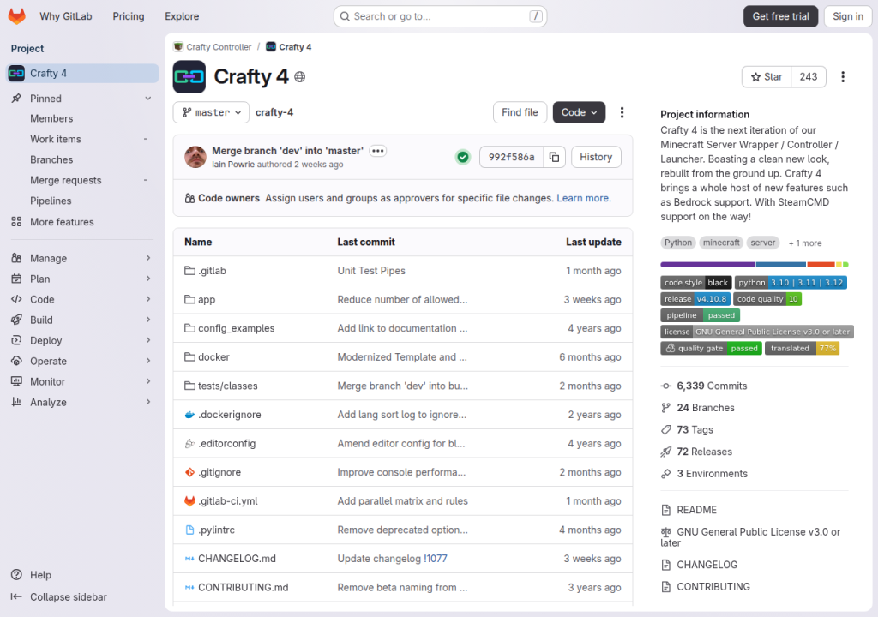The height and width of the screenshot is (617, 878).
Task: Open repository actions kebab menu beside Code button
Action: tap(622, 112)
